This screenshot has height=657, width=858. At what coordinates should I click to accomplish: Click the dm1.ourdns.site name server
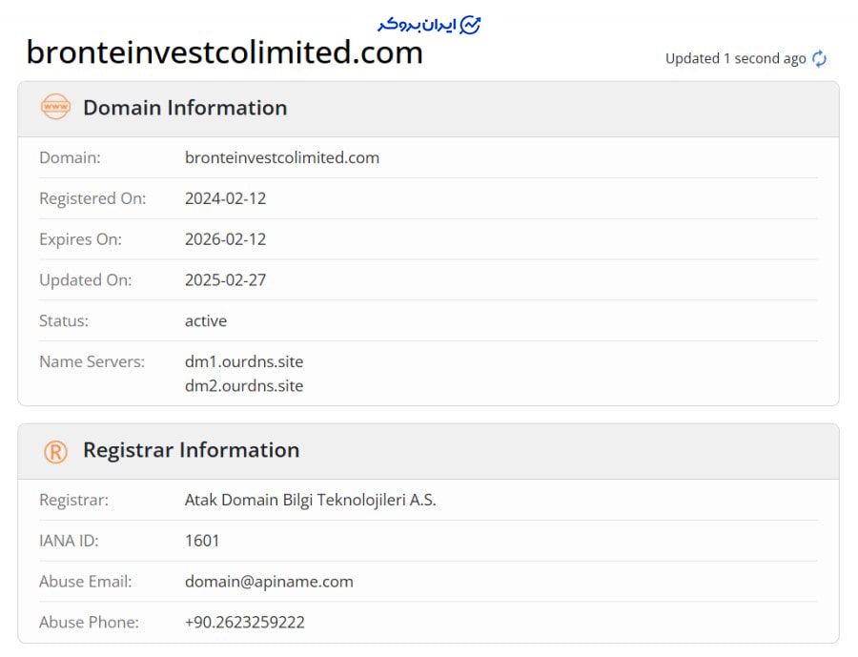pos(244,361)
